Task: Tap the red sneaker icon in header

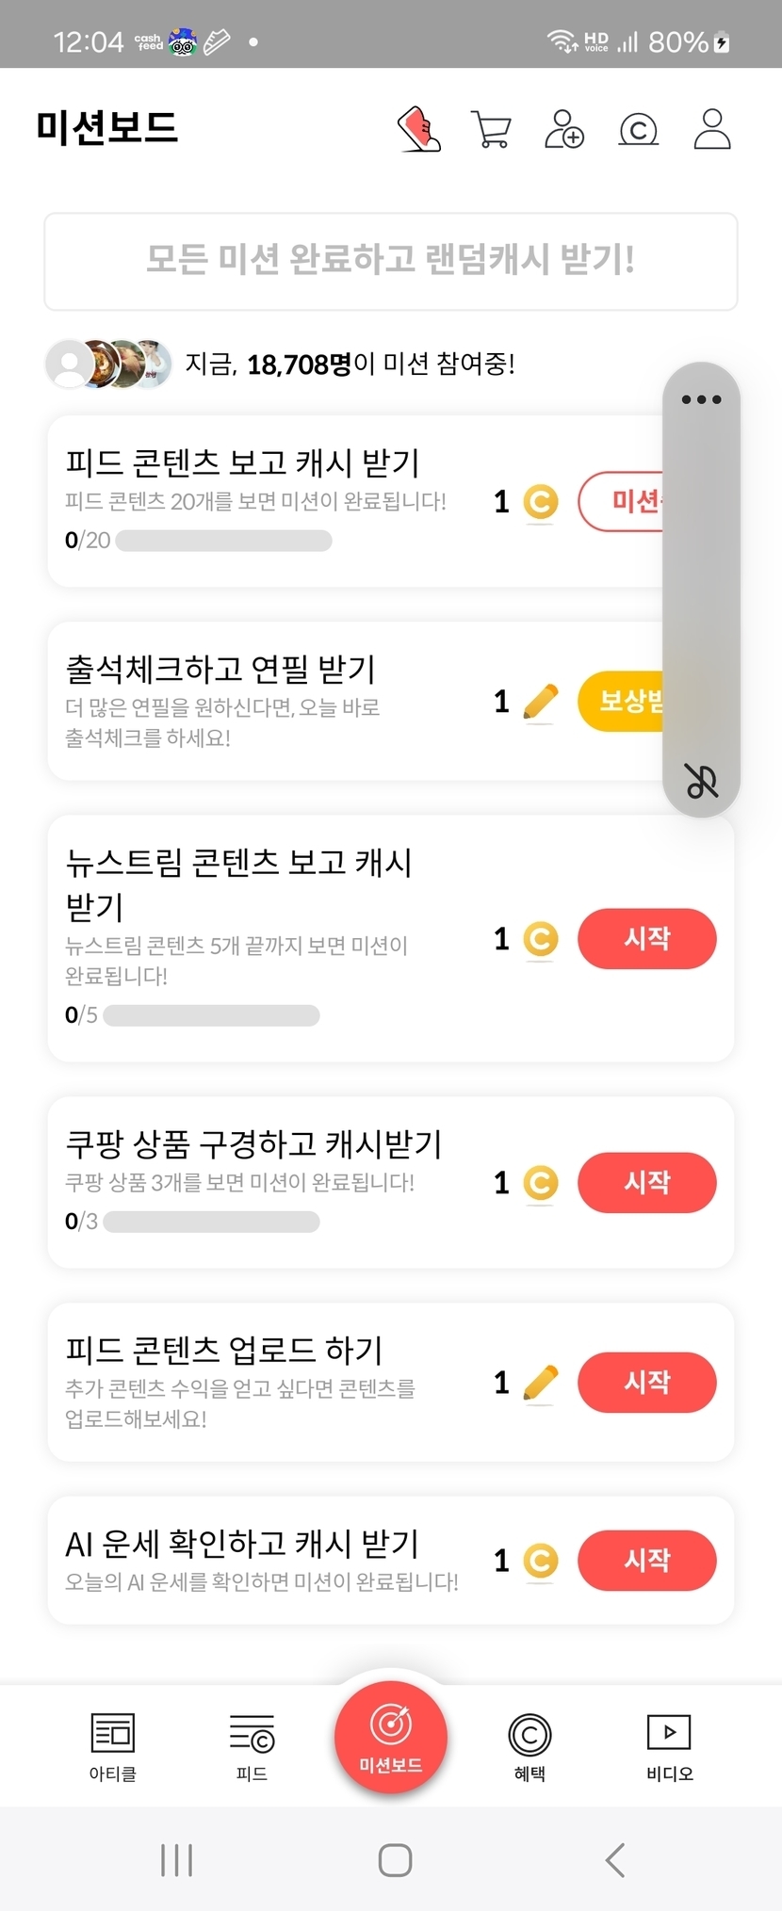Action: [419, 129]
